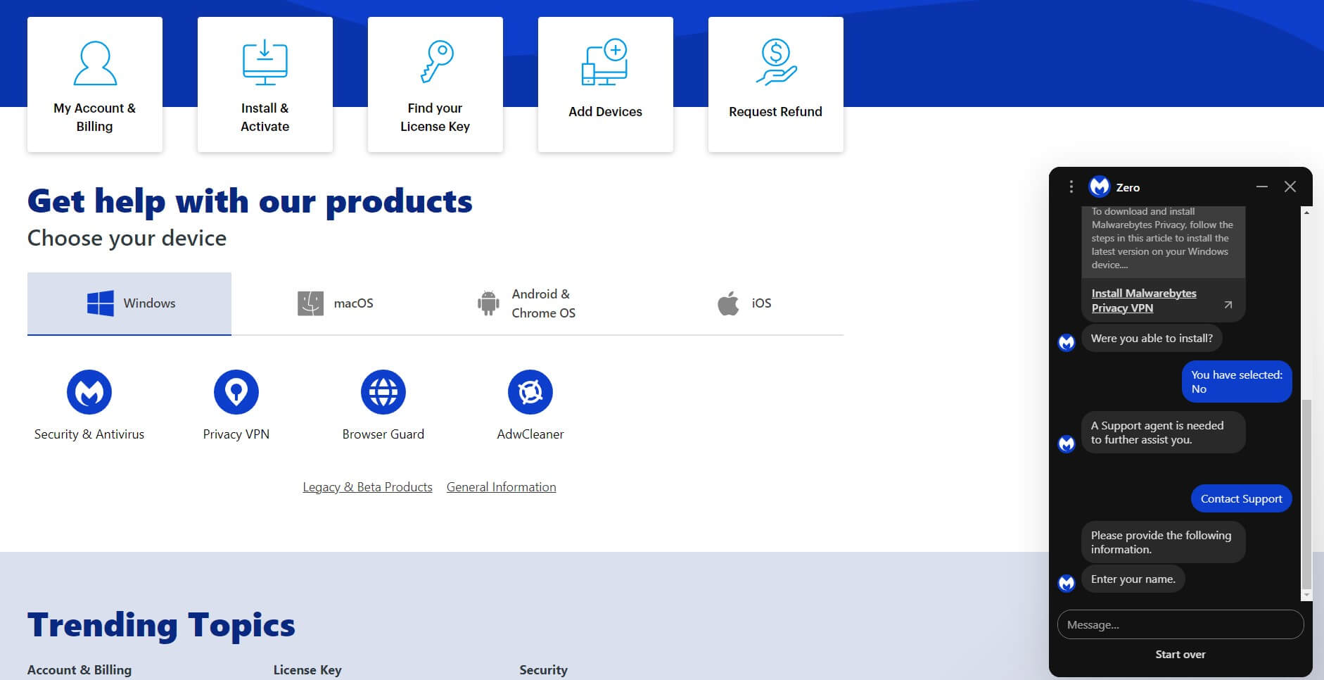The image size is (1324, 680).
Task: Click the Contact Support chat button
Action: [1241, 498]
